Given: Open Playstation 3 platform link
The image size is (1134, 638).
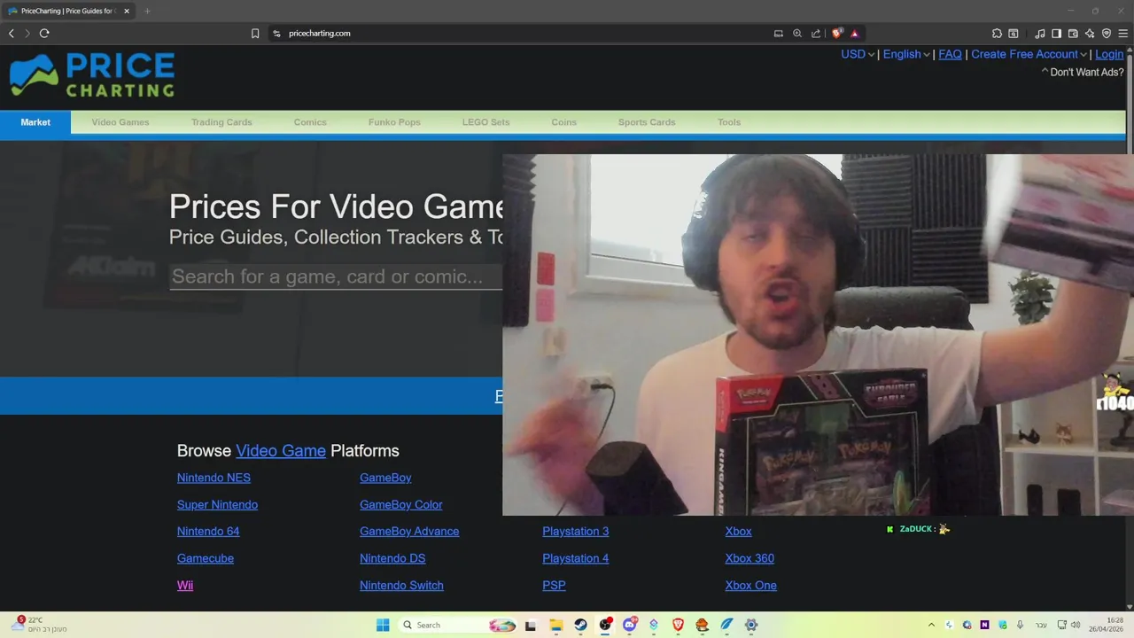Looking at the screenshot, I should [576, 532].
